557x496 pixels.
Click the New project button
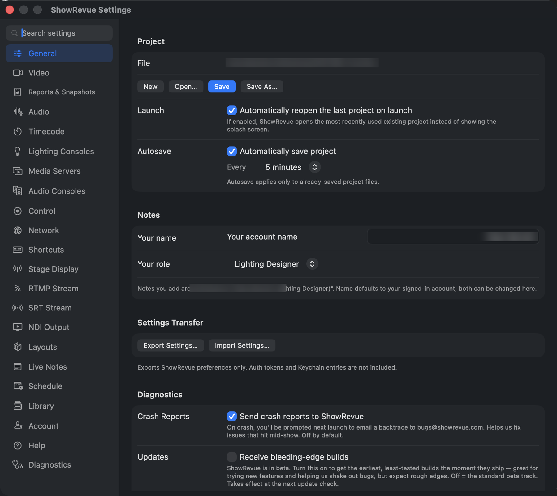tap(150, 87)
